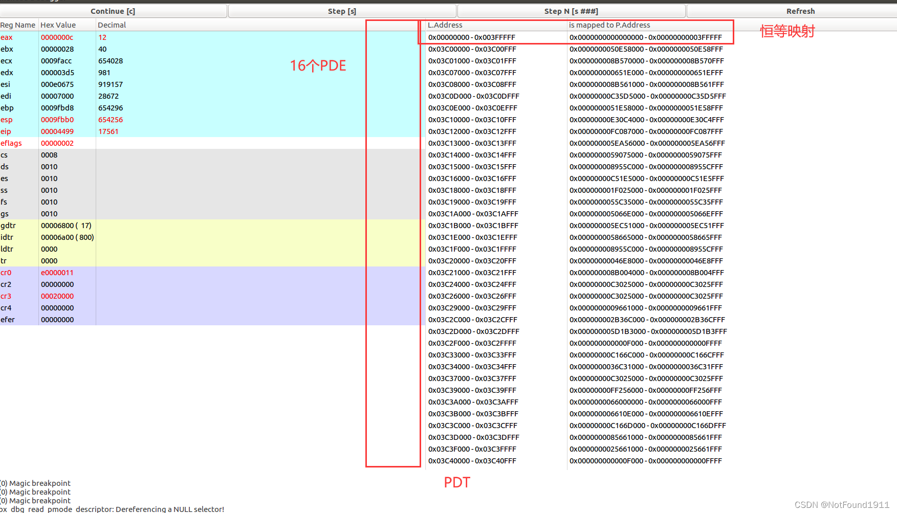Image resolution: width=897 pixels, height=513 pixels.
Task: Select linear address 0x03C3D000 - 0x03C3DFFF
Action: pyautogui.click(x=474, y=437)
